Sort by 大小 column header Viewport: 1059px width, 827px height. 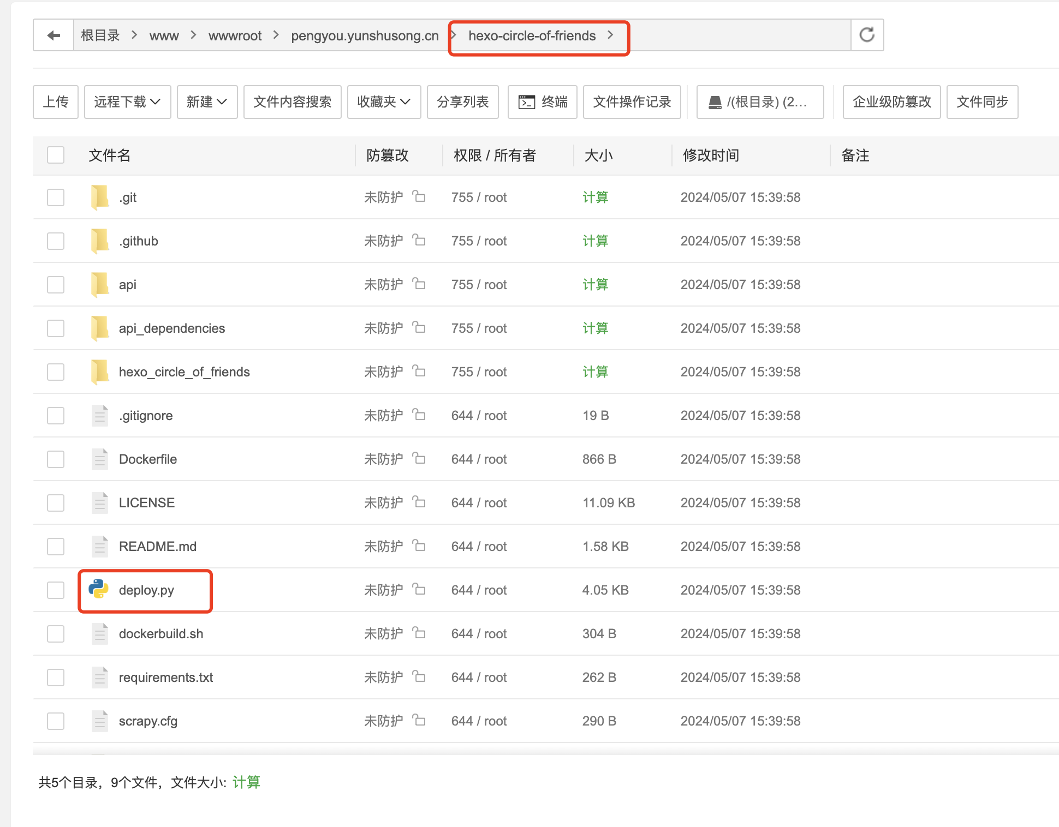click(598, 155)
